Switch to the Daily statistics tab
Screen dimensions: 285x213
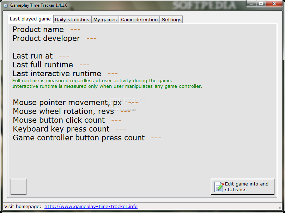[72, 19]
